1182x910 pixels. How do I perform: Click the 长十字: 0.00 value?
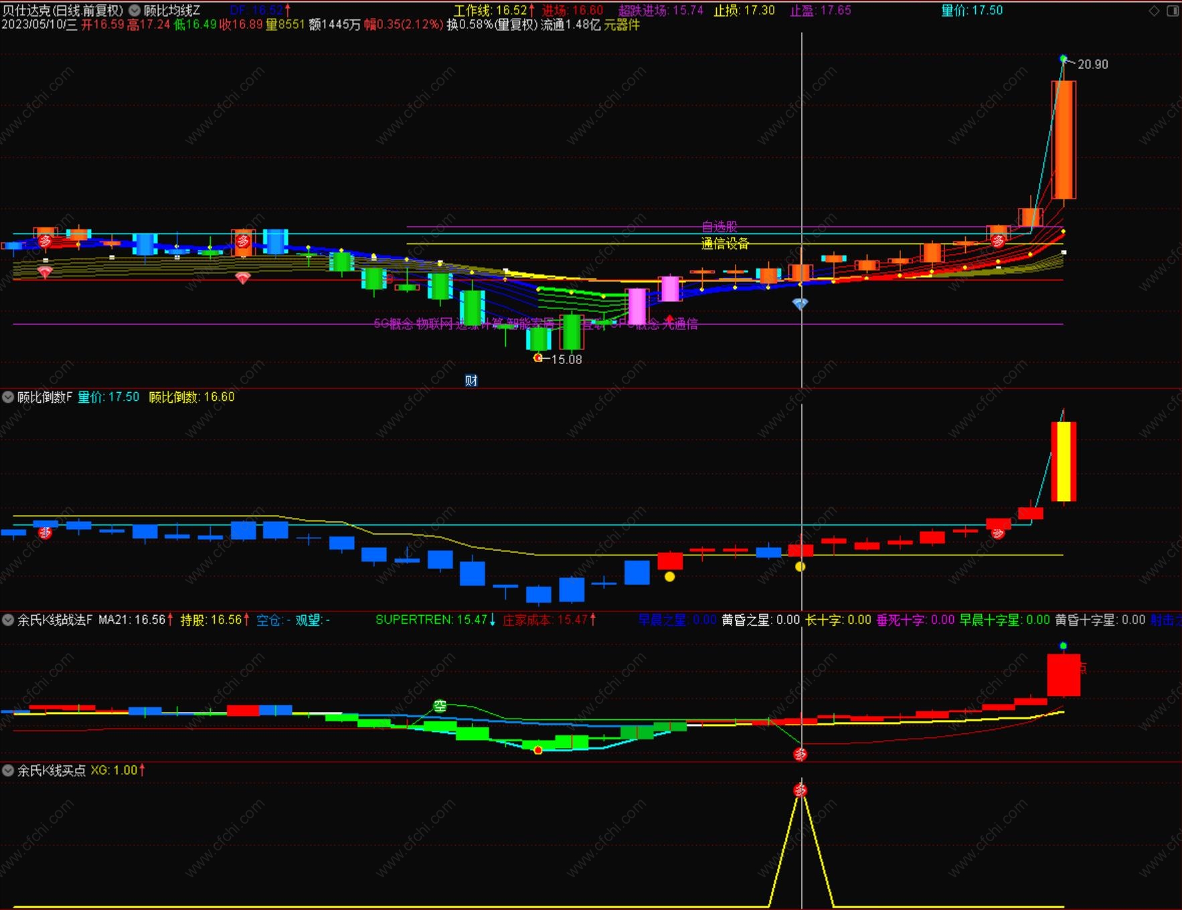[838, 620]
